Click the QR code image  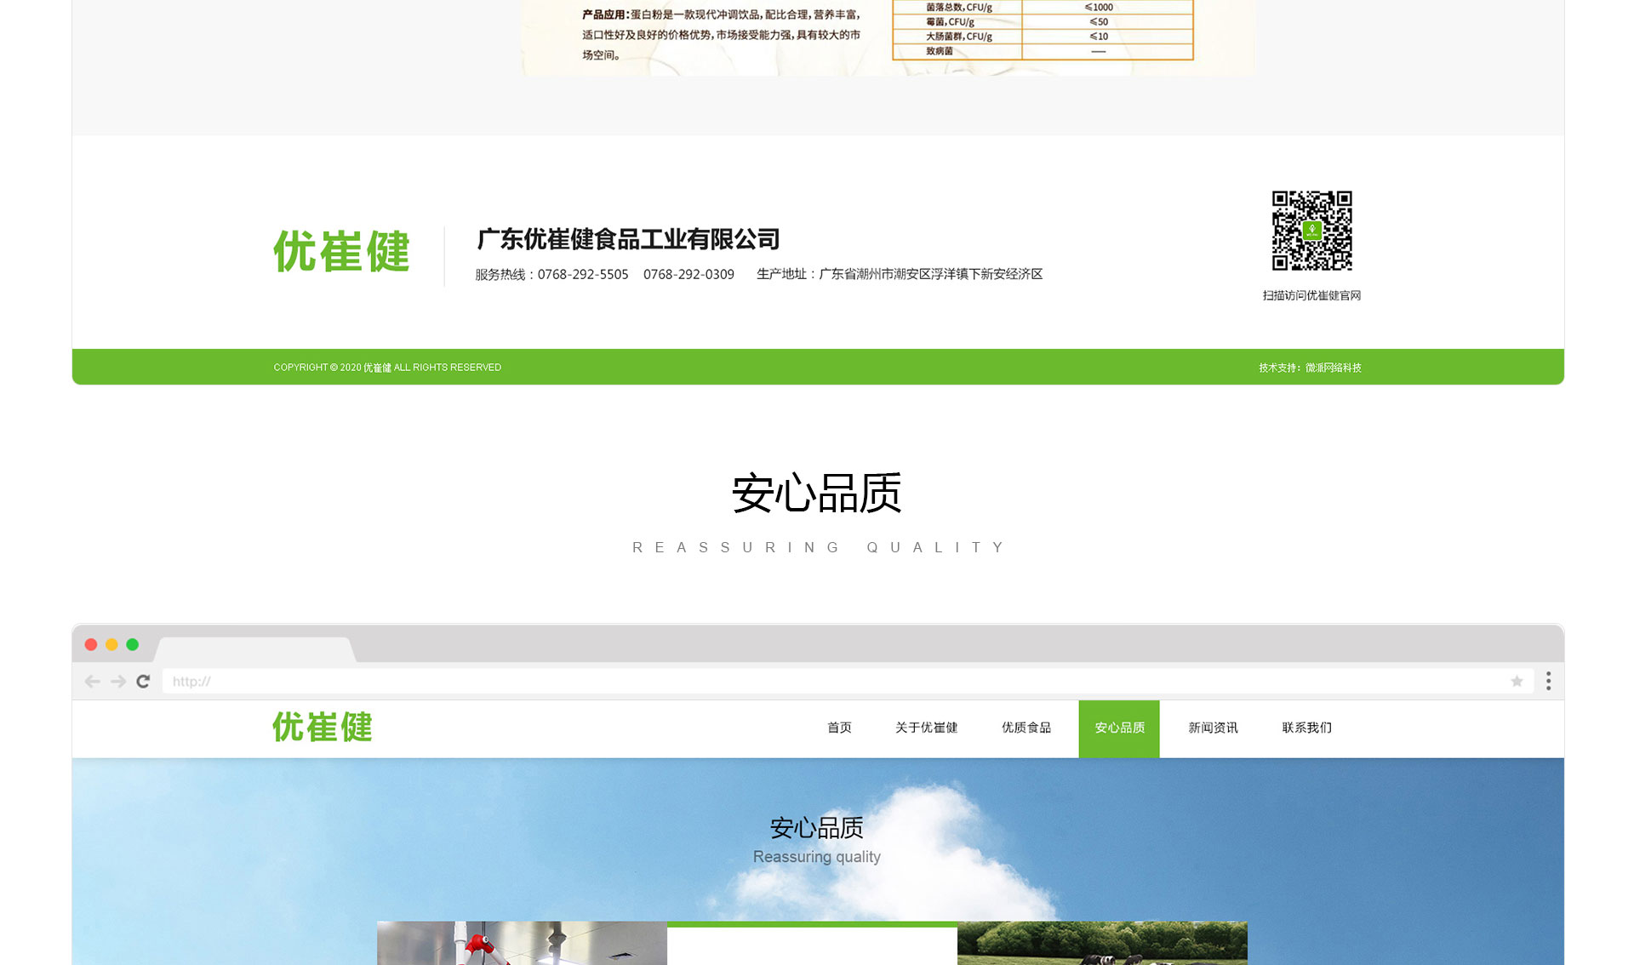point(1311,231)
